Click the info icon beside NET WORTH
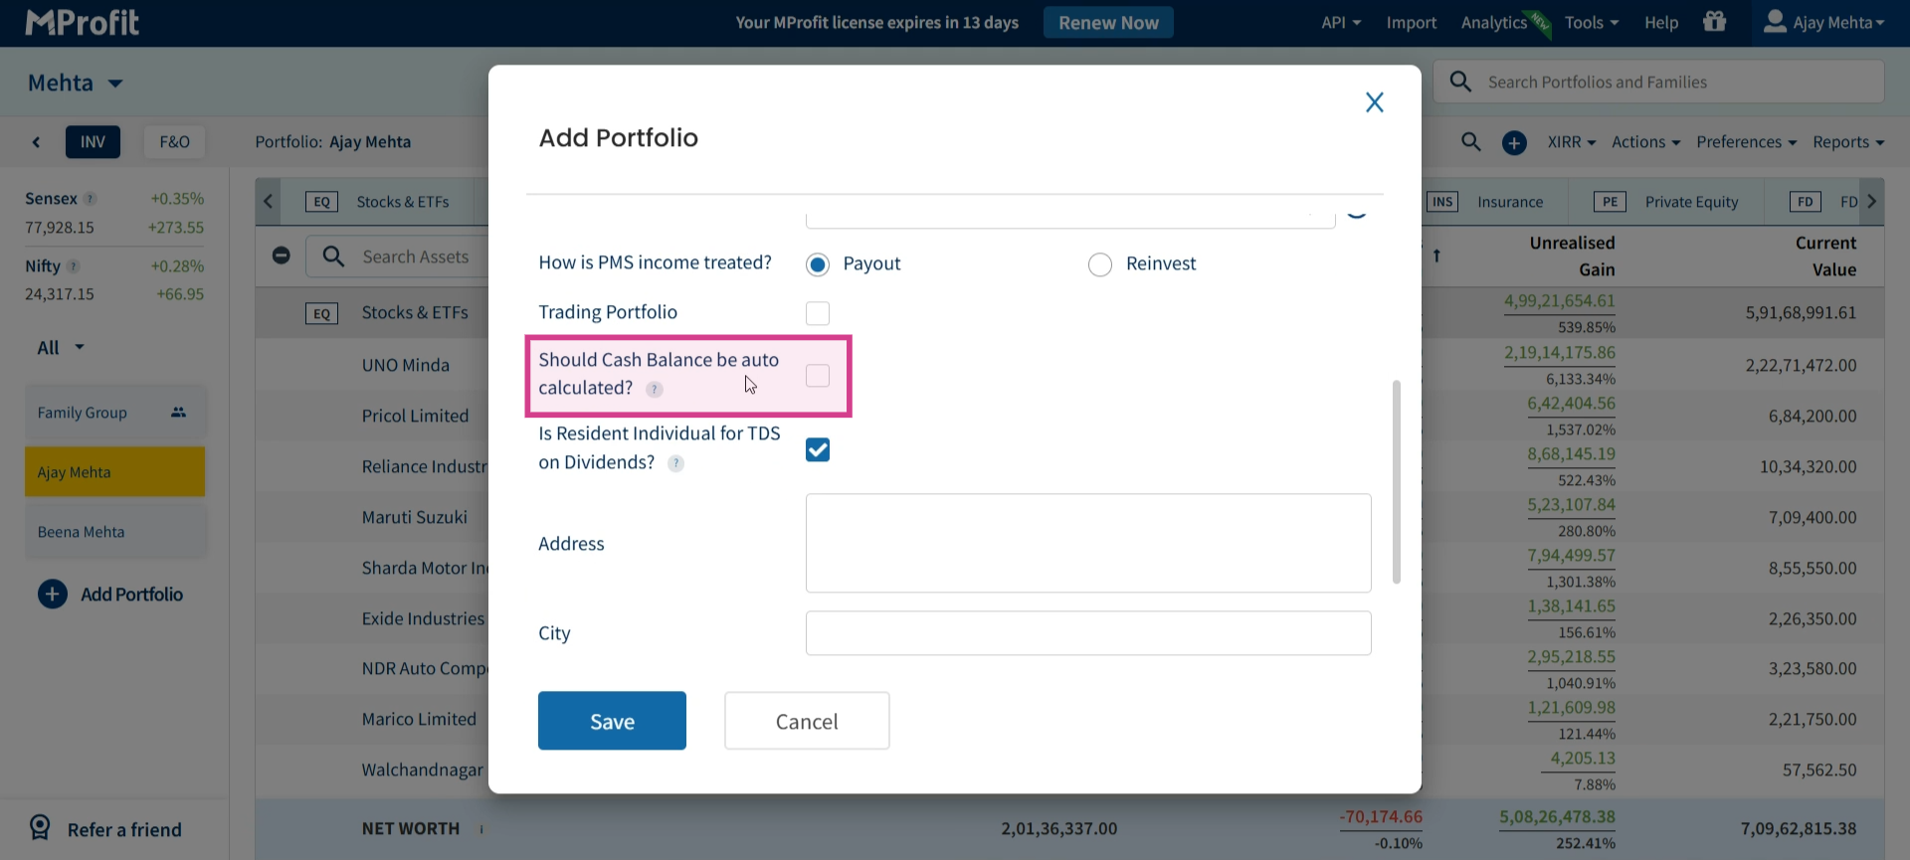This screenshot has height=860, width=1910. [481, 829]
